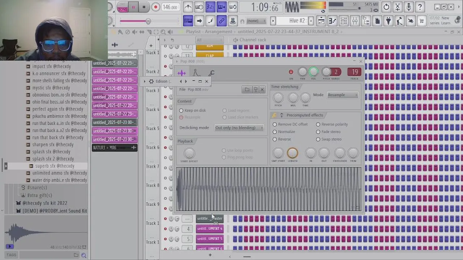Image resolution: width=463 pixels, height=260 pixels.
Task: Open Channel rack view button
Action: click(x=343, y=21)
